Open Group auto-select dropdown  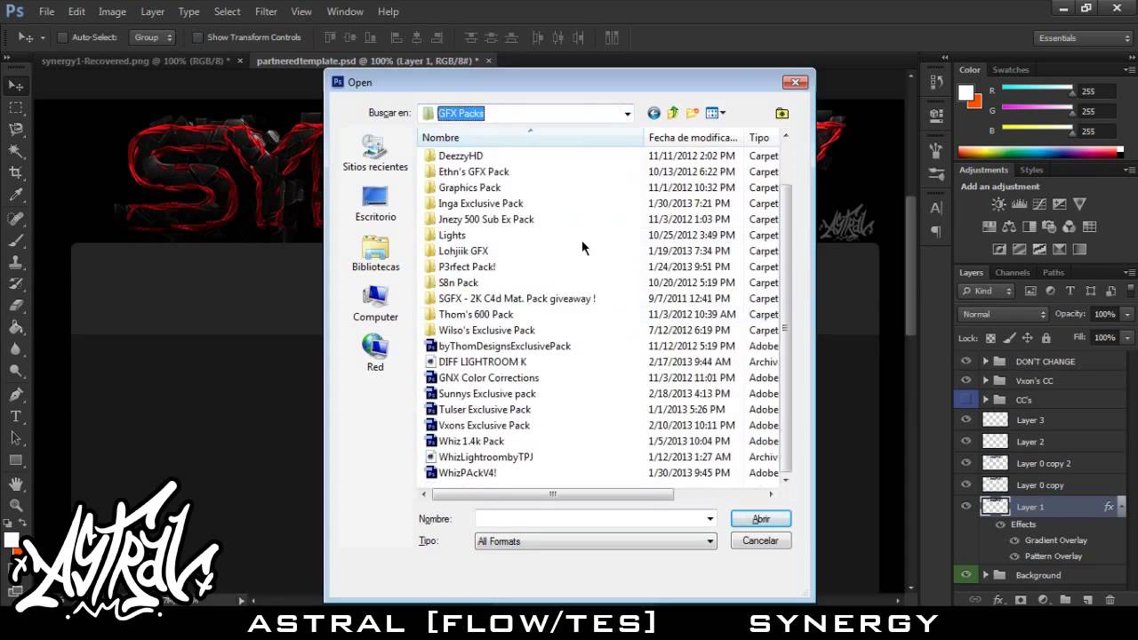pos(154,37)
